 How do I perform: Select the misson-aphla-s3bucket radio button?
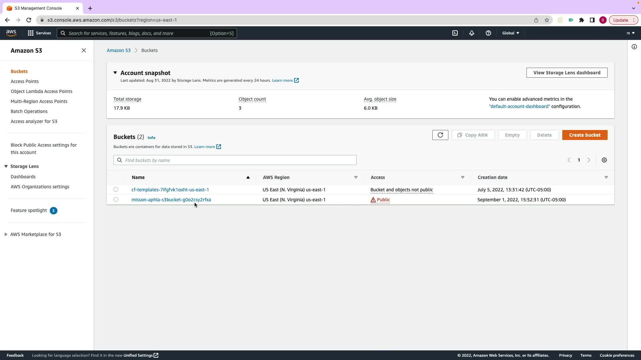point(116,199)
